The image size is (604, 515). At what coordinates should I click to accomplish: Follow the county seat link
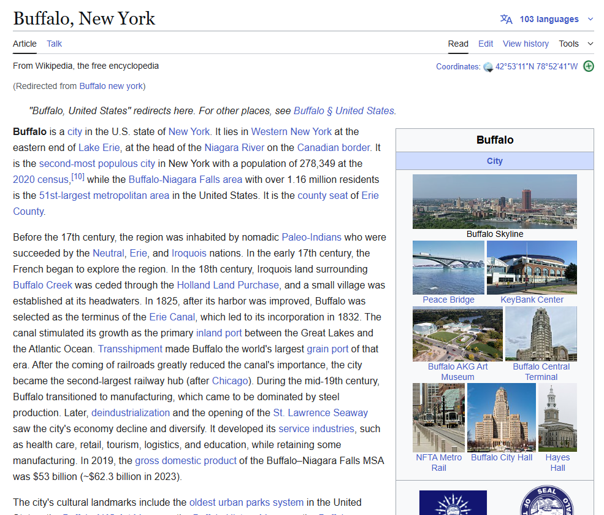[323, 195]
